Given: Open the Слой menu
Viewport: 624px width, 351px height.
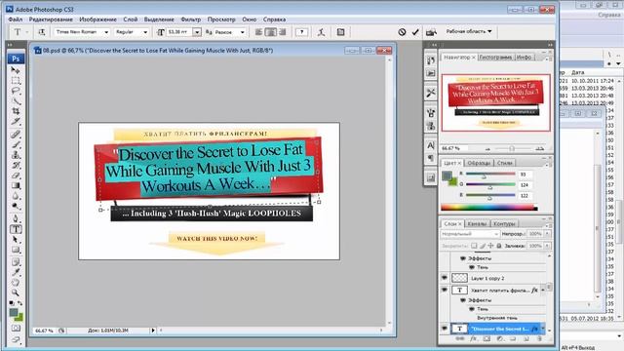Looking at the screenshot, I should pyautogui.click(x=130, y=19).
